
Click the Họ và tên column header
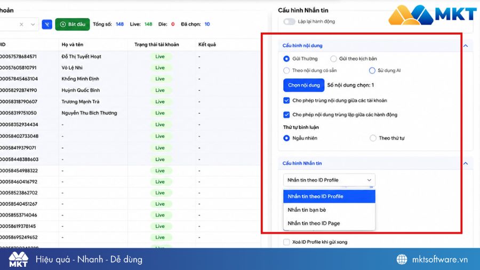click(72, 44)
